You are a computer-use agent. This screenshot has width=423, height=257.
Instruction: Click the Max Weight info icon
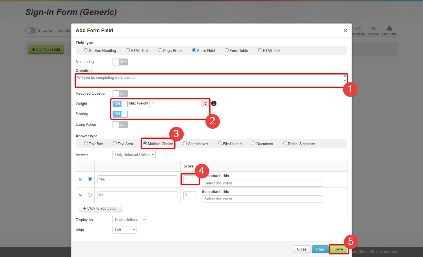click(214, 103)
